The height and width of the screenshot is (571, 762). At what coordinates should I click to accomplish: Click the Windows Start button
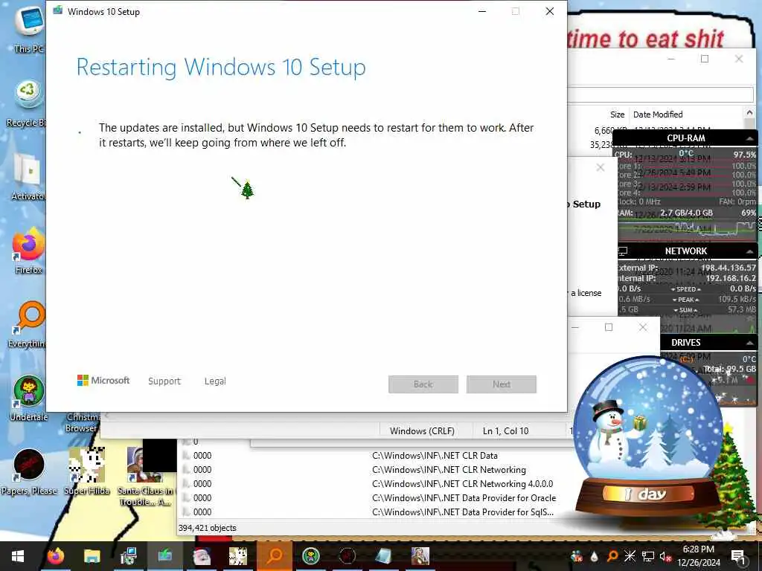pos(18,556)
